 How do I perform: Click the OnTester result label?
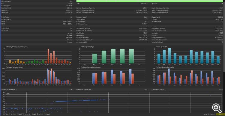[156, 22]
